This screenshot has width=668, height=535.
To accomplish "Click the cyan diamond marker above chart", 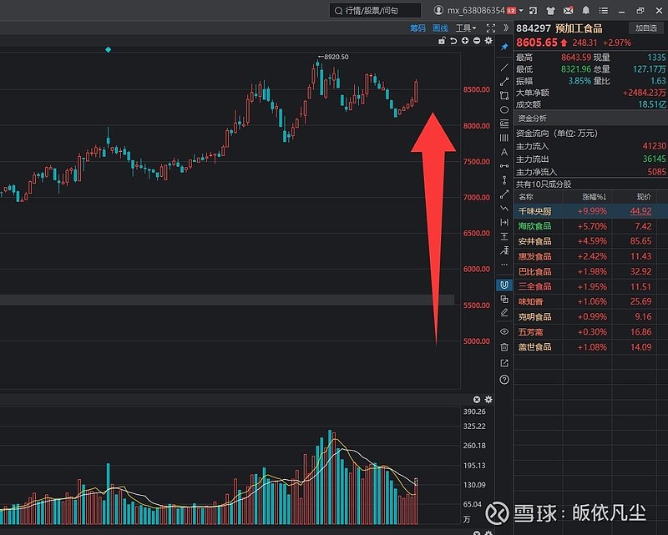I will click(108, 50).
